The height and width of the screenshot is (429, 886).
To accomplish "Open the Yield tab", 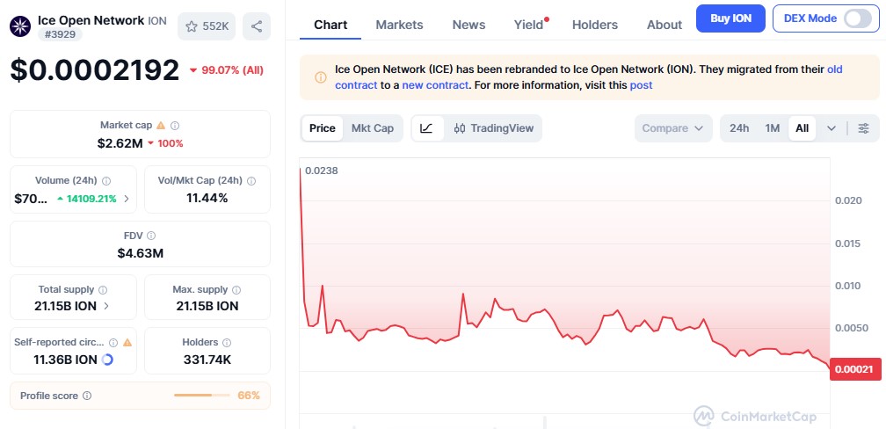I will click(529, 25).
